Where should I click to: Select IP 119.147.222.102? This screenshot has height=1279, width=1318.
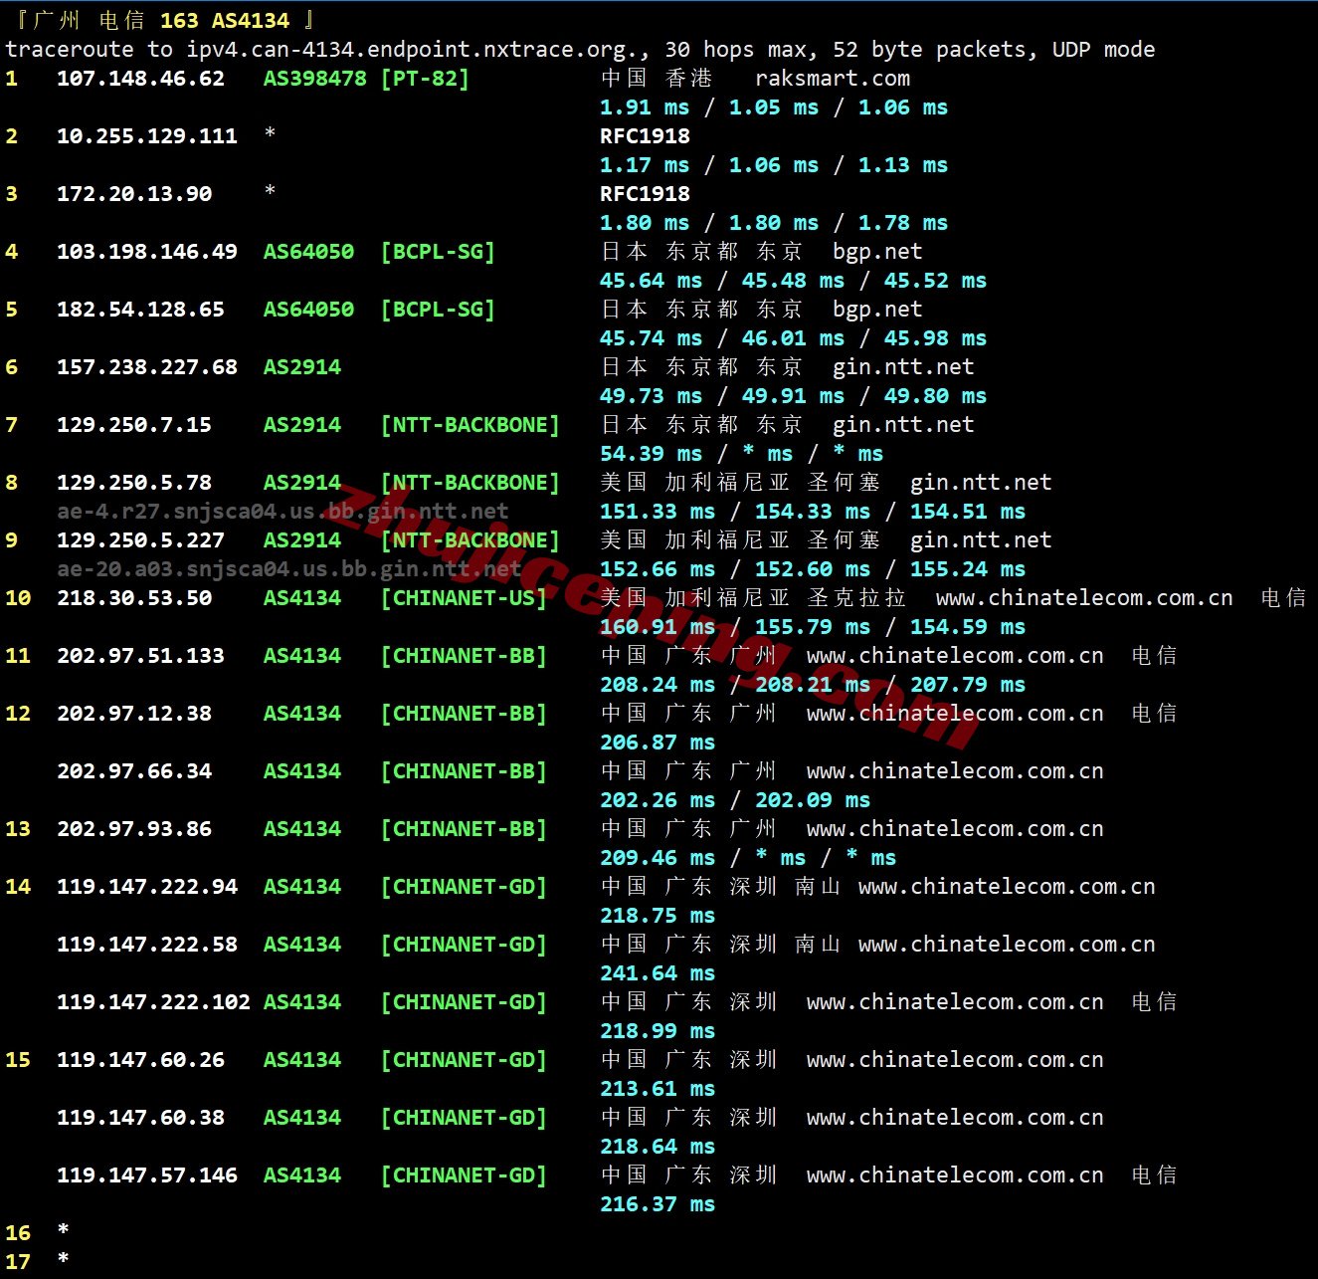[x=153, y=1002]
